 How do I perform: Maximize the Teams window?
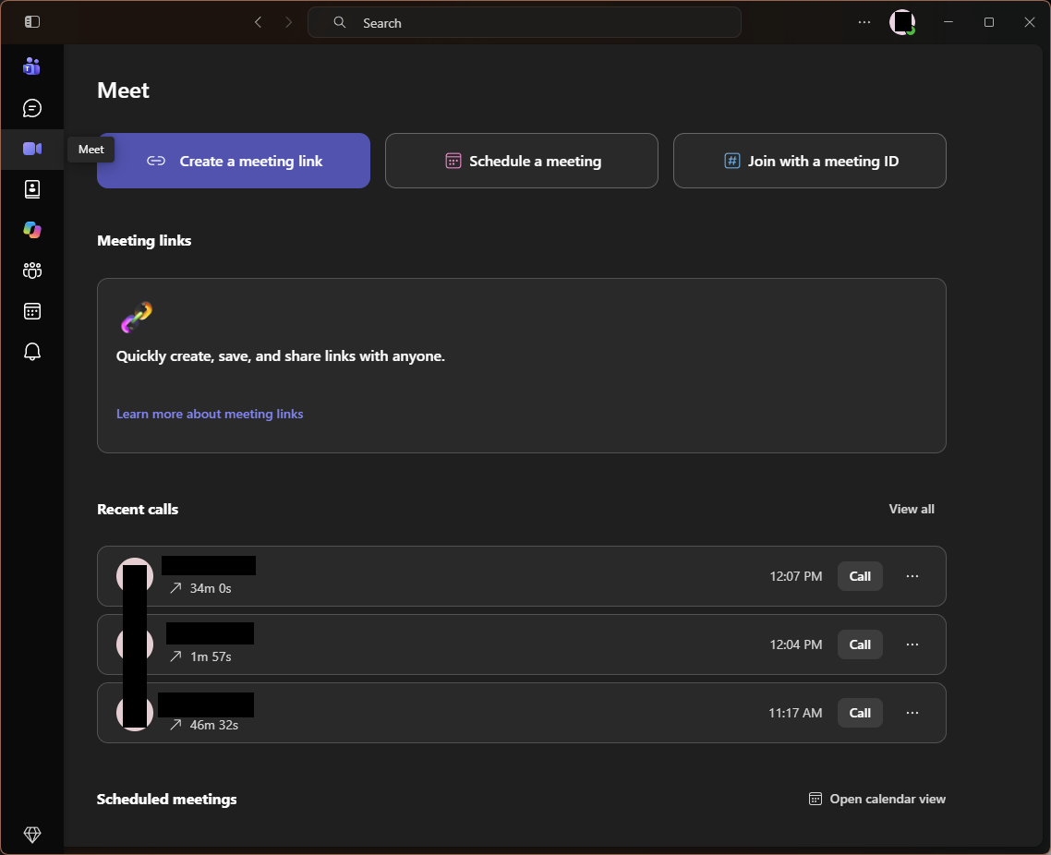click(989, 22)
